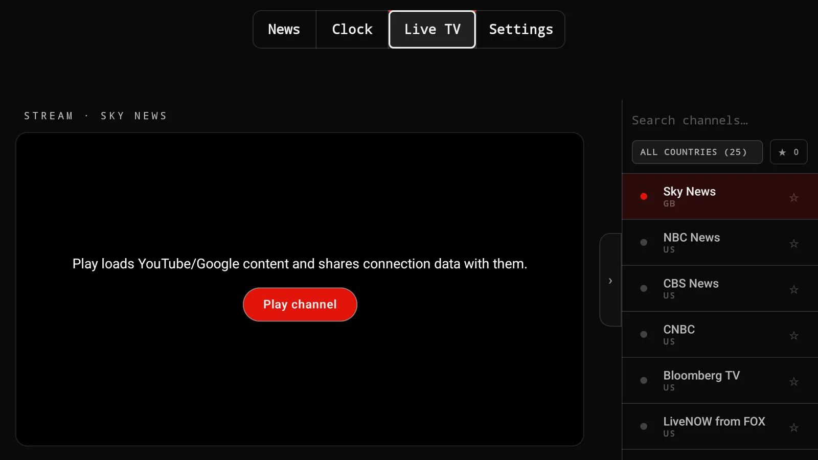Open the All Countries filter dropdown
Viewport: 818px width, 460px height.
[697, 152]
